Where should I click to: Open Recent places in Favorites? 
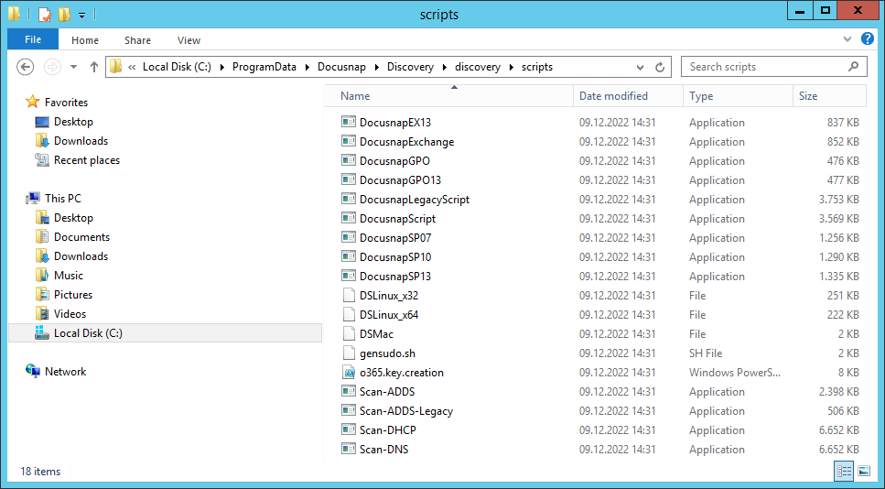86,160
